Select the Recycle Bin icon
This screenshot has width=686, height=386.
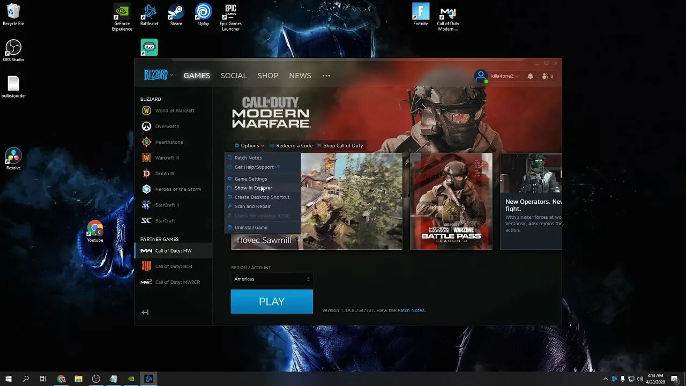tap(13, 15)
